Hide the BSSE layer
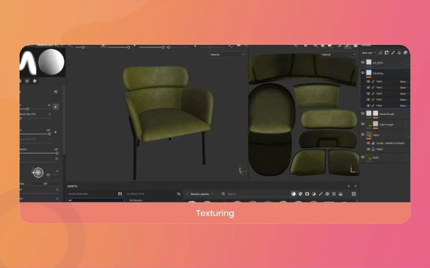This screenshot has width=430, height=268. pyautogui.click(x=363, y=157)
